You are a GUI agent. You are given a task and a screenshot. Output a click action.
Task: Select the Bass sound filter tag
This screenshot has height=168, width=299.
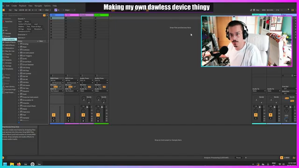pos(21,21)
